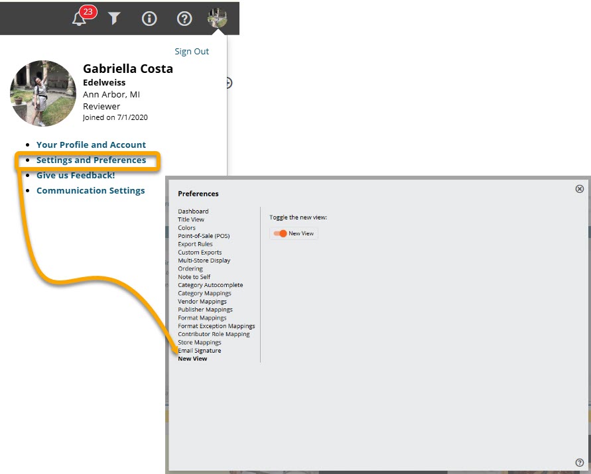Viewport: 591px width, 474px height.
Task: Click the 'Ann Arbor, MI' location text
Action: pos(111,95)
